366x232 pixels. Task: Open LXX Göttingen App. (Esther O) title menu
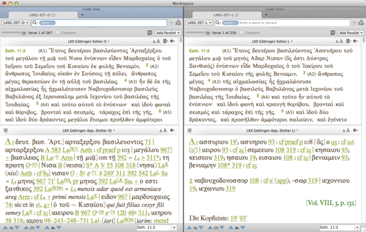click(x=88, y=131)
